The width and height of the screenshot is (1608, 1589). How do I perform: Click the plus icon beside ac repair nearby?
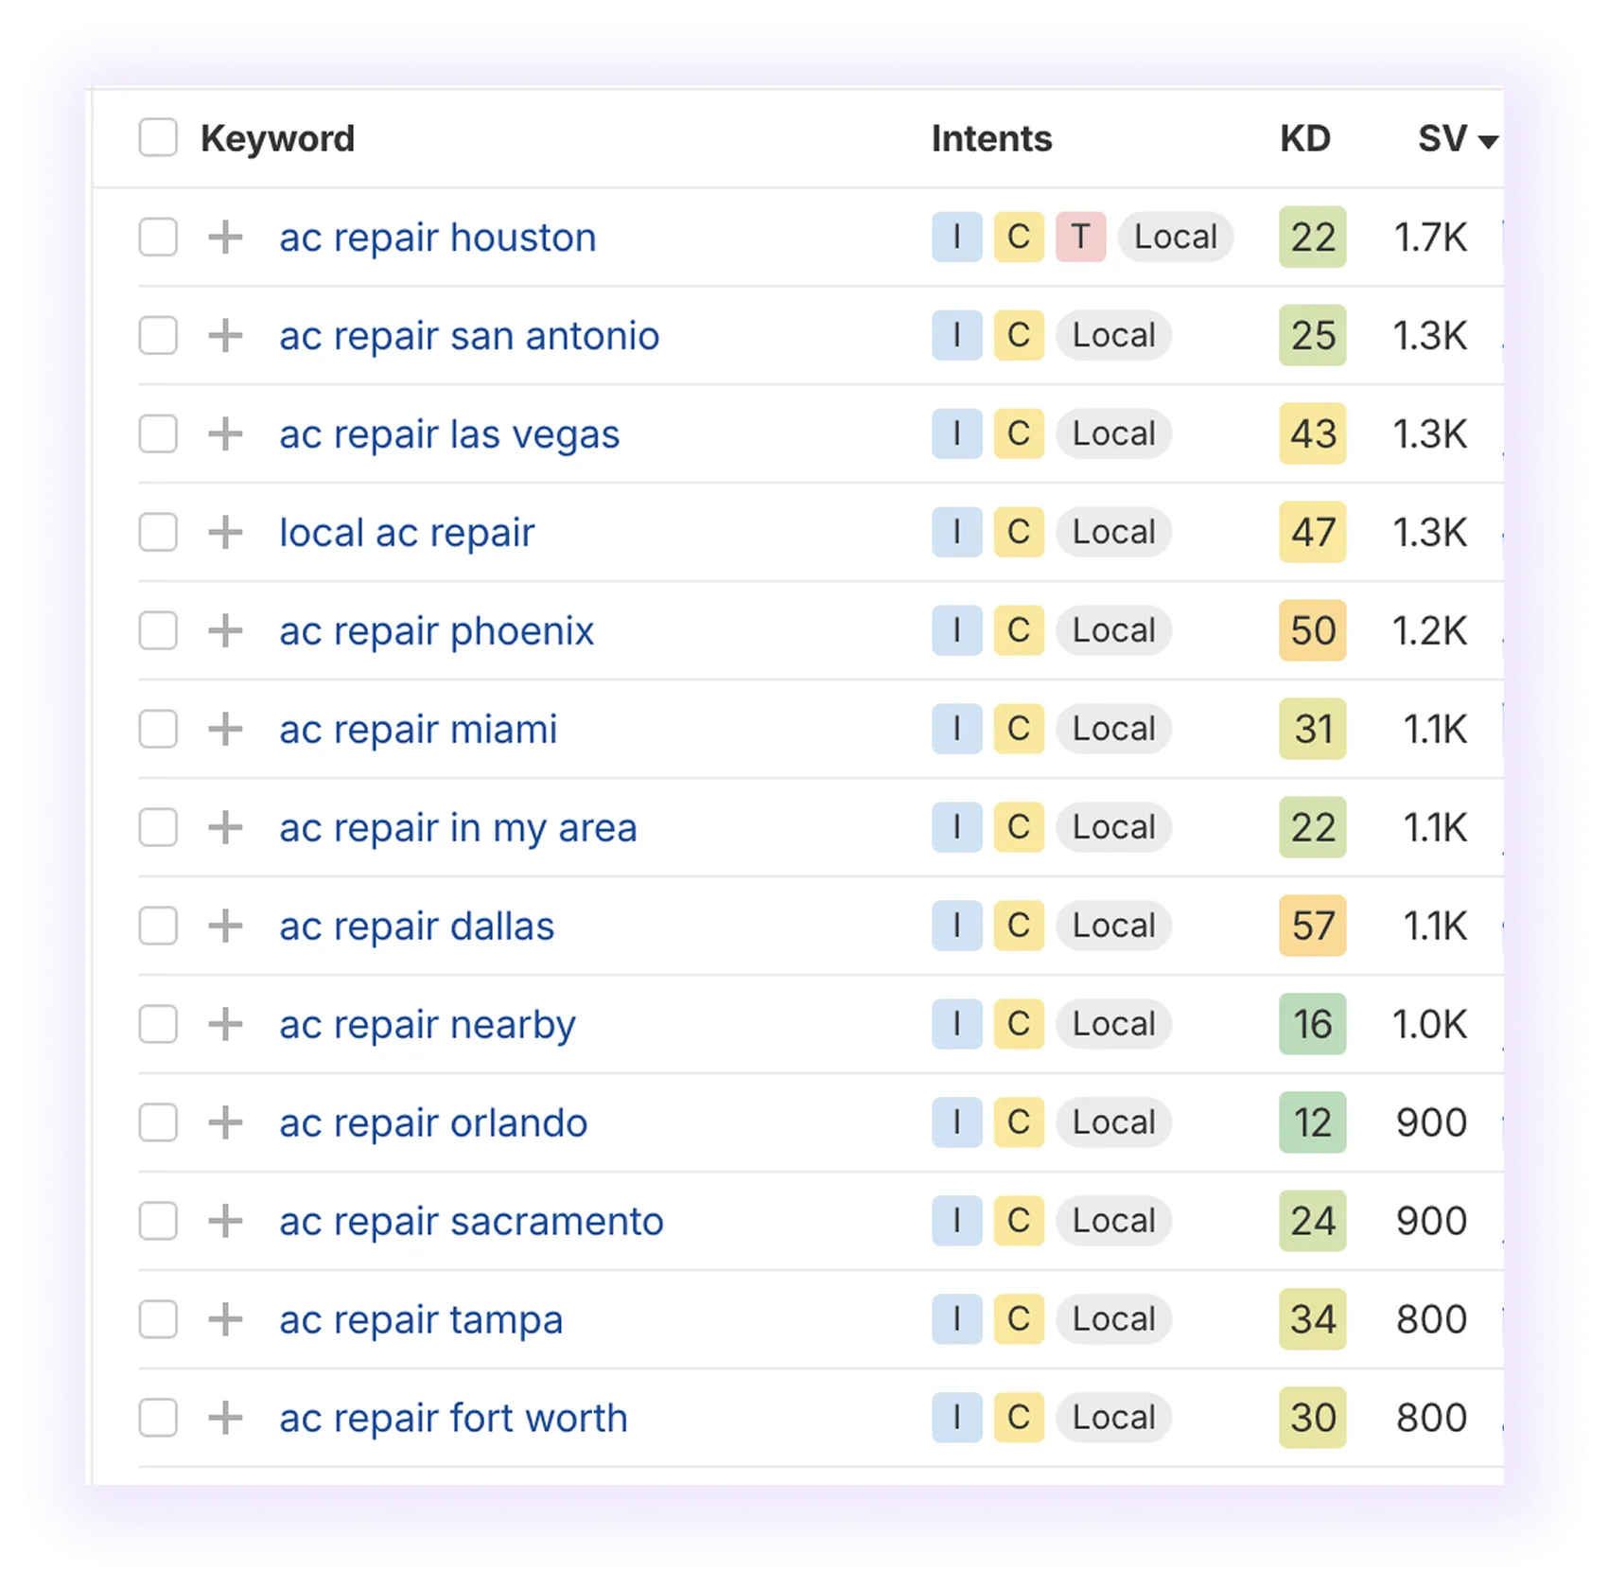[226, 1024]
